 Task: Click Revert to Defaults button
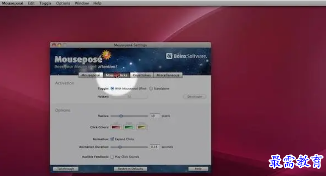130,169
